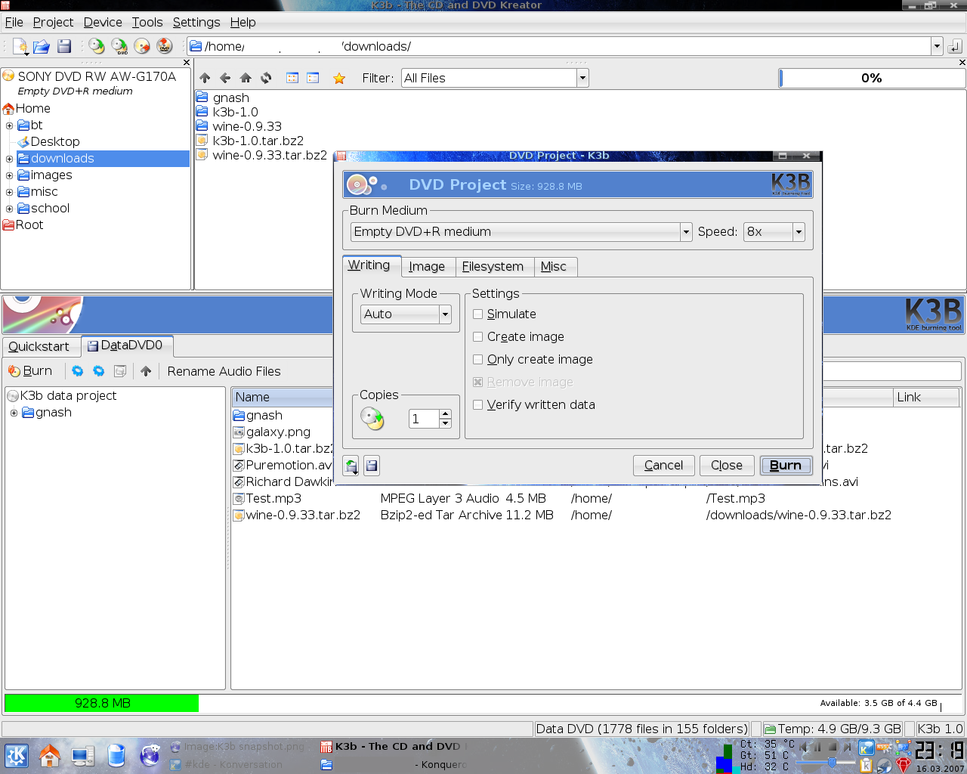967x774 pixels.
Task: Expand the bt folder tree node
Action: pos(9,125)
